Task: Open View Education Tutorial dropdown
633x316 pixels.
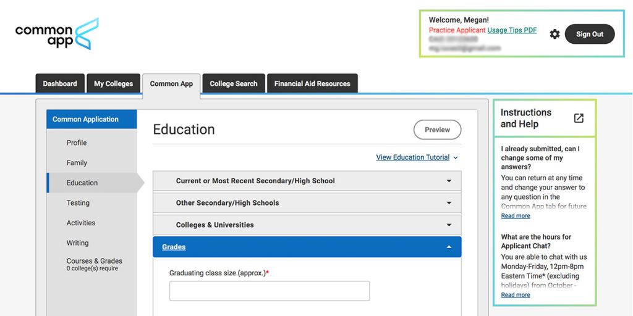Action: click(417, 157)
